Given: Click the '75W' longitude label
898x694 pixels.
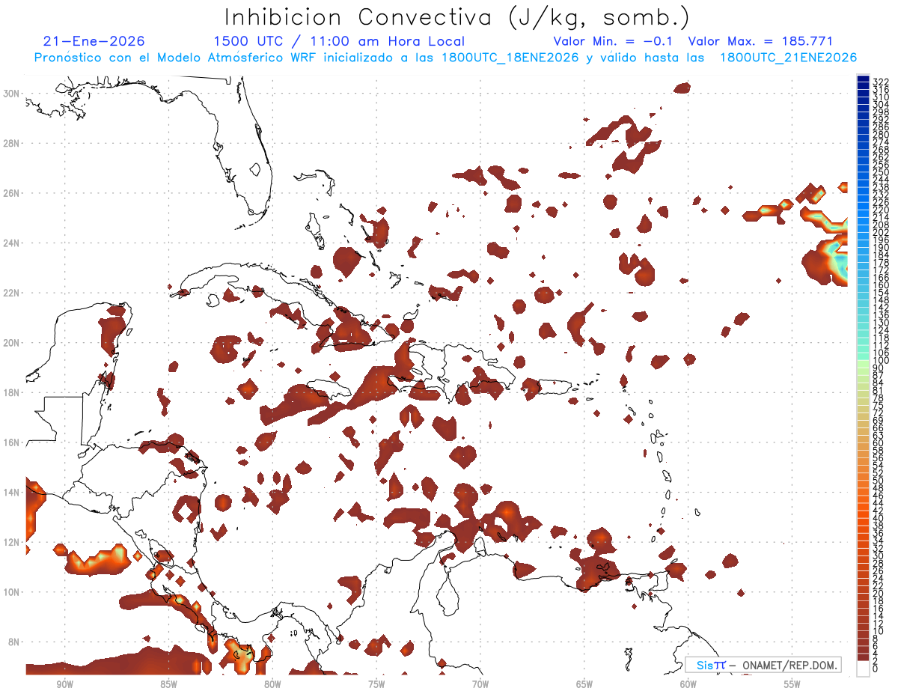Looking at the screenshot, I should click(376, 684).
